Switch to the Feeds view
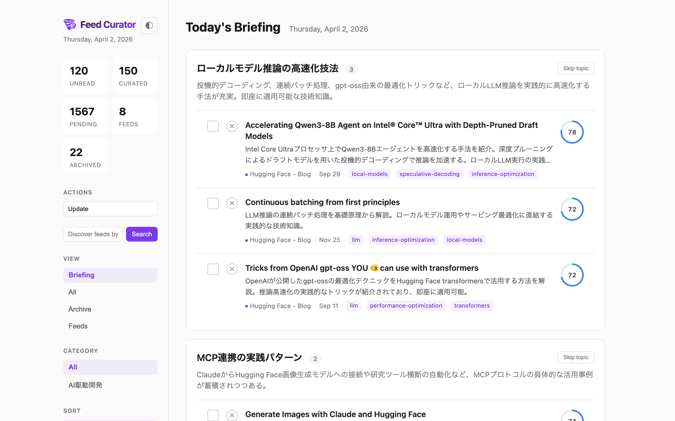This screenshot has width=675, height=421. pos(78,326)
